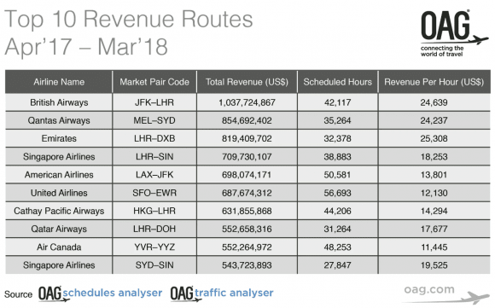Click revenue value 552,658,316
Screen dimensions: 495x308
point(247,230)
